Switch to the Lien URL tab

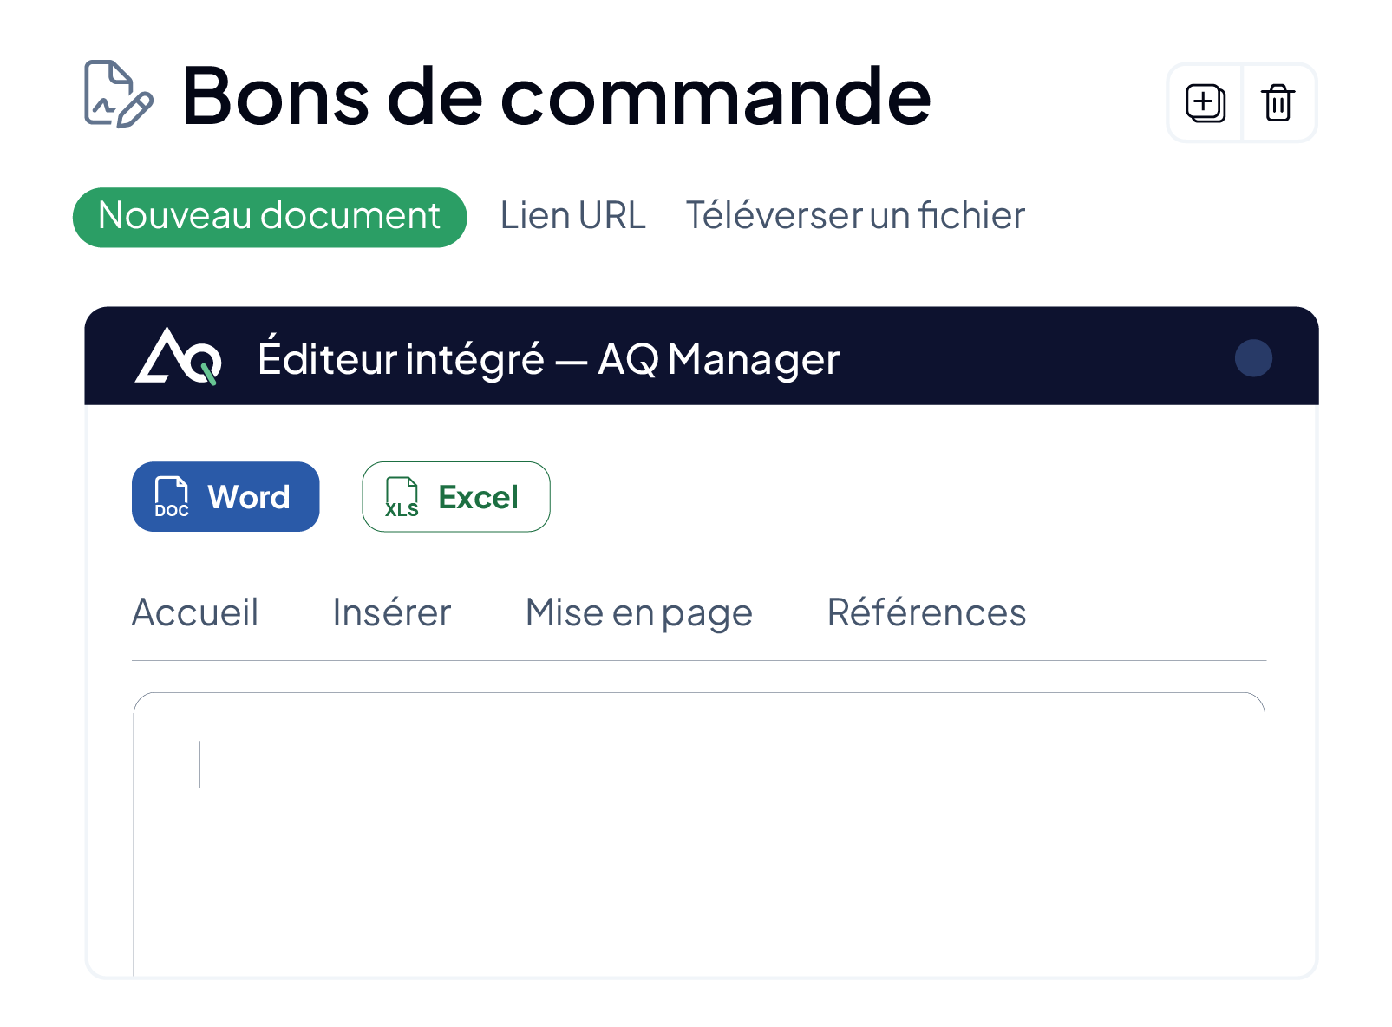(572, 216)
